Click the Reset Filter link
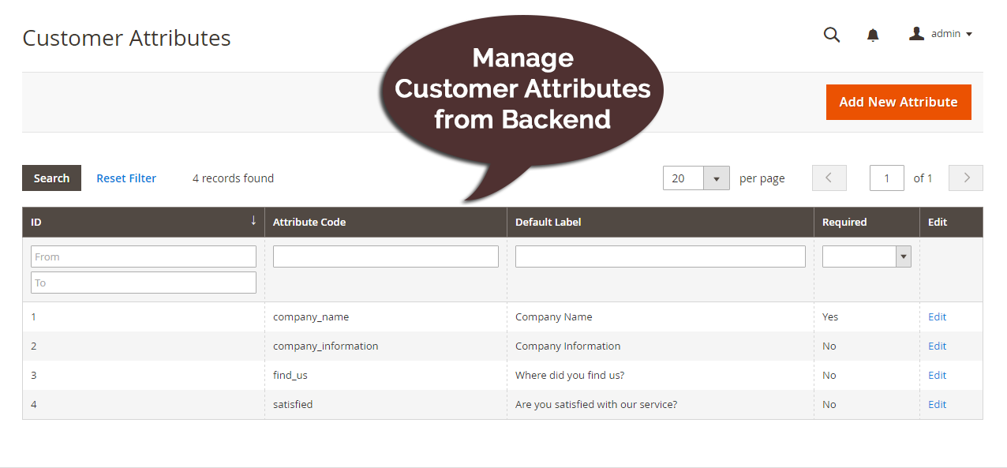Viewport: 1007px width, 468px height. click(x=125, y=178)
